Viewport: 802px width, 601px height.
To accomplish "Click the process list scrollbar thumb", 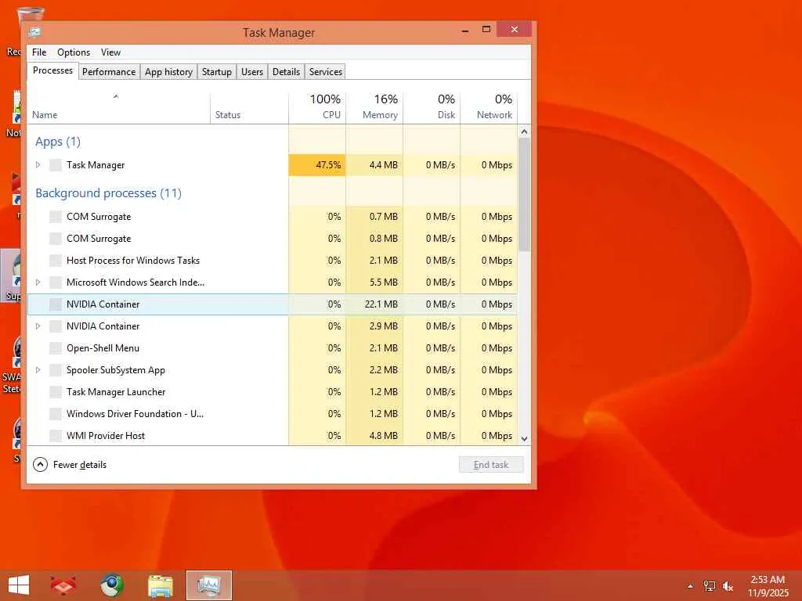I will pyautogui.click(x=524, y=194).
